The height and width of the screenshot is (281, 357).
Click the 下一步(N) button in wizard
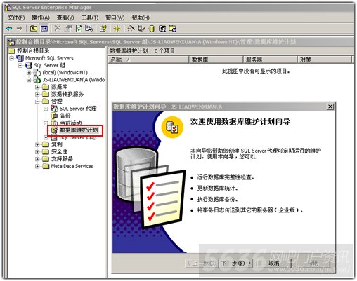236,263
